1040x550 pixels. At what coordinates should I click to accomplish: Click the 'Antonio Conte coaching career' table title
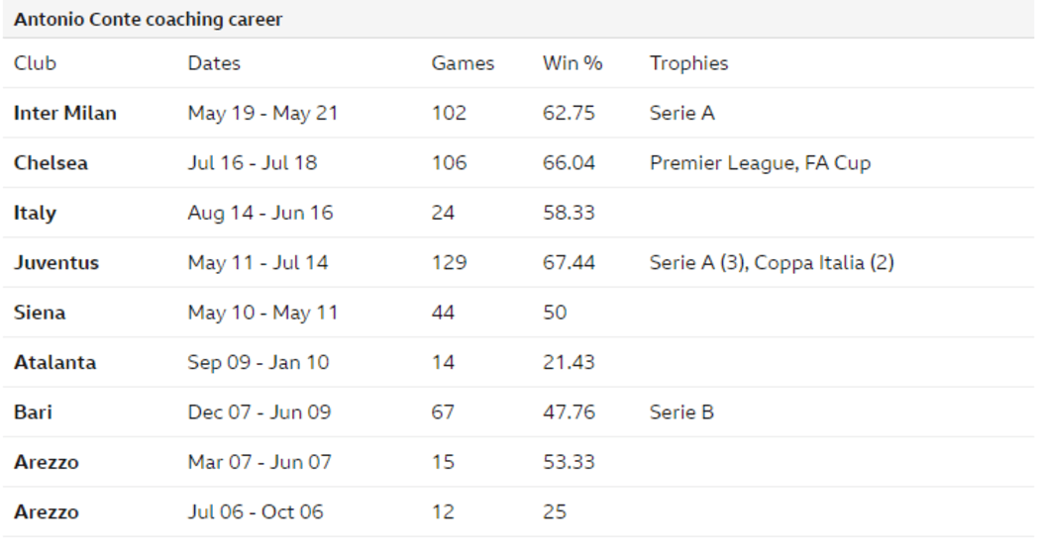pyautogui.click(x=148, y=20)
